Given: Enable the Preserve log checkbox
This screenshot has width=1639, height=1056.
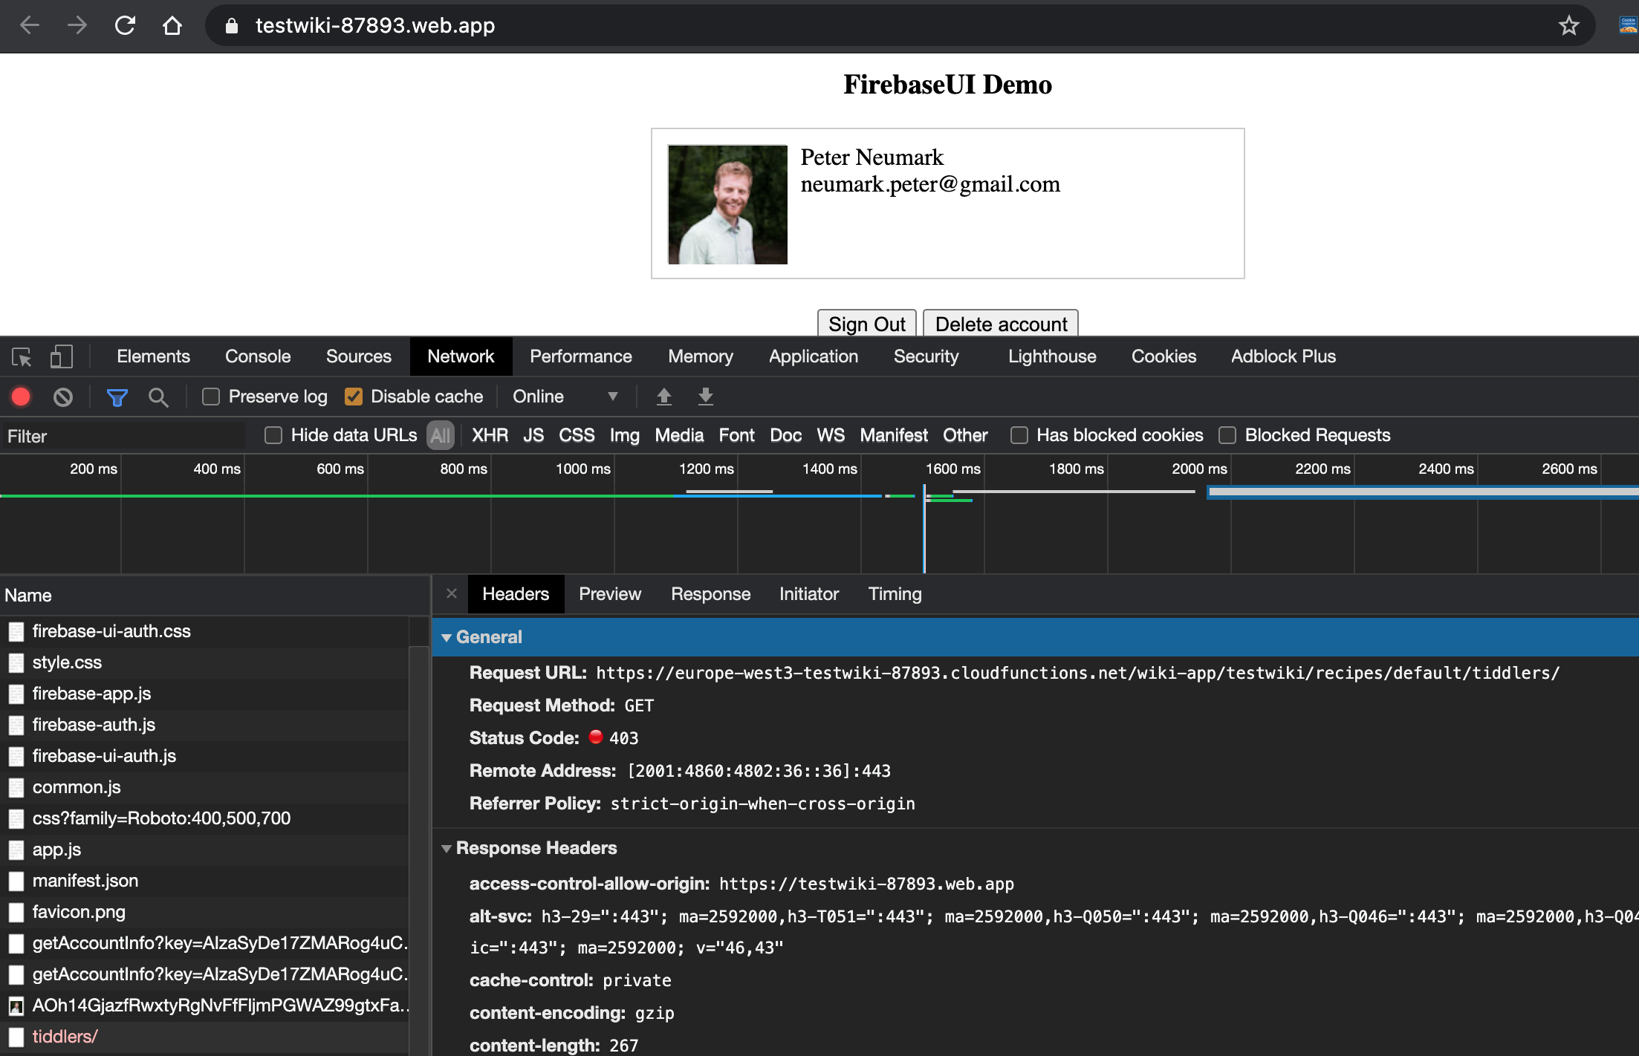Looking at the screenshot, I should (211, 397).
